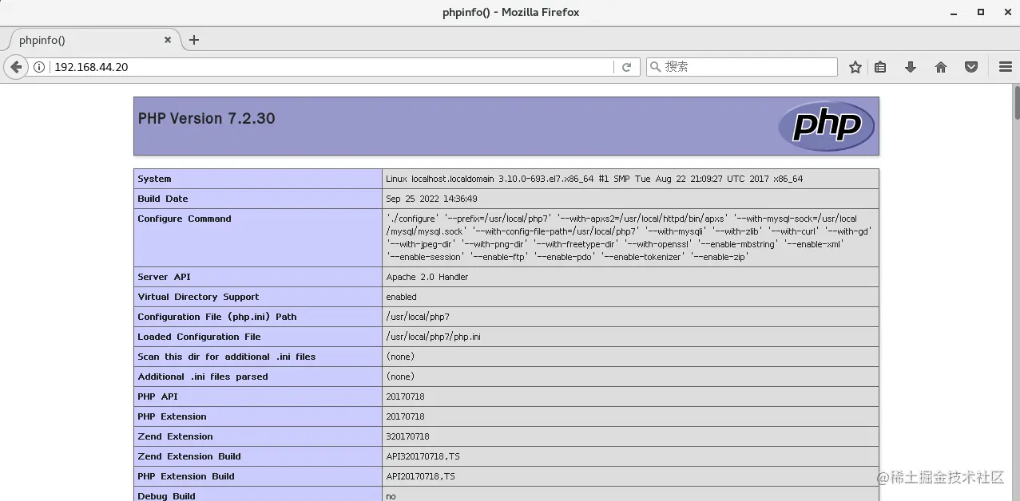Minimize the Firefox window

click(952, 12)
